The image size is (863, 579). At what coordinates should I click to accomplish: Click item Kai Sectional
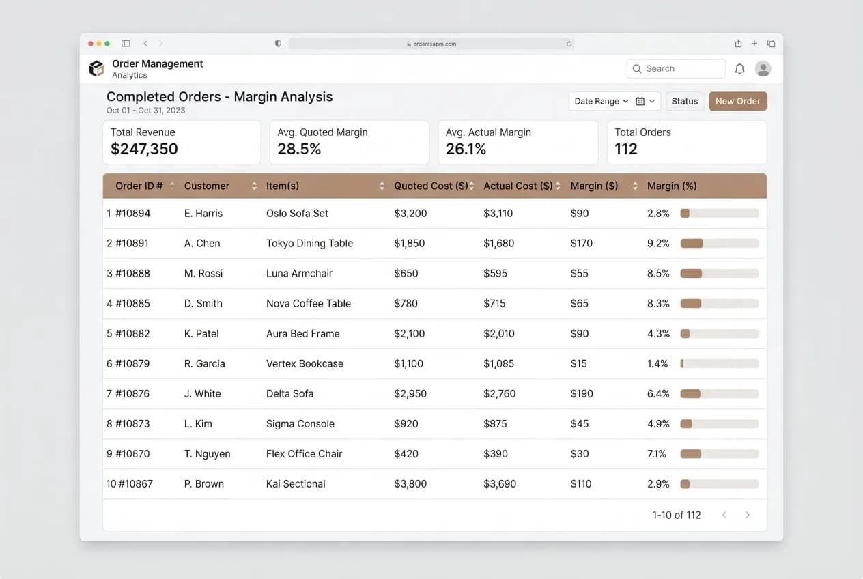pyautogui.click(x=296, y=483)
